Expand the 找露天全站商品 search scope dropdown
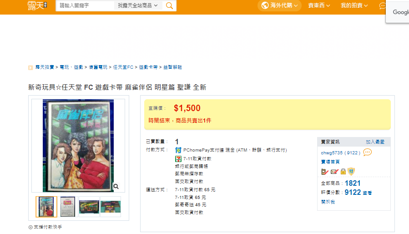 click(x=138, y=5)
